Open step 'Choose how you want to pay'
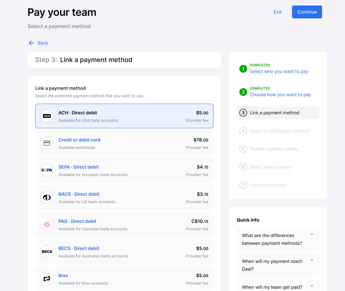 (x=280, y=95)
